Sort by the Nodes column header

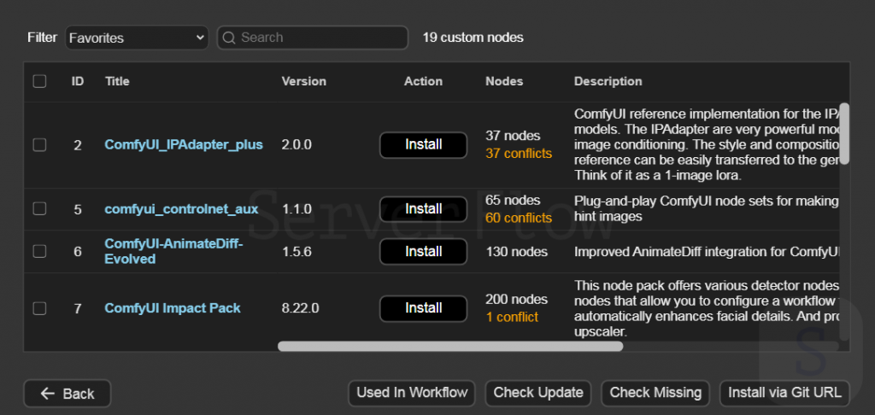pos(504,81)
